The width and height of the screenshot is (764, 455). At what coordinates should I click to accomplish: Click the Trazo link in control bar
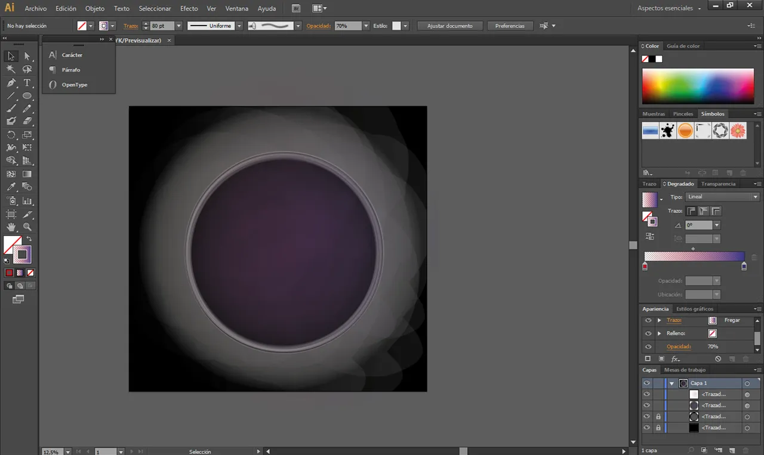click(130, 26)
